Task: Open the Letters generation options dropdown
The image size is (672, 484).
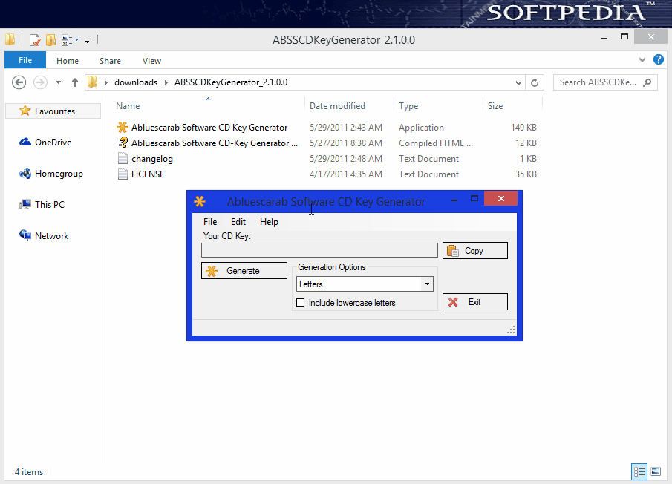Action: point(365,284)
